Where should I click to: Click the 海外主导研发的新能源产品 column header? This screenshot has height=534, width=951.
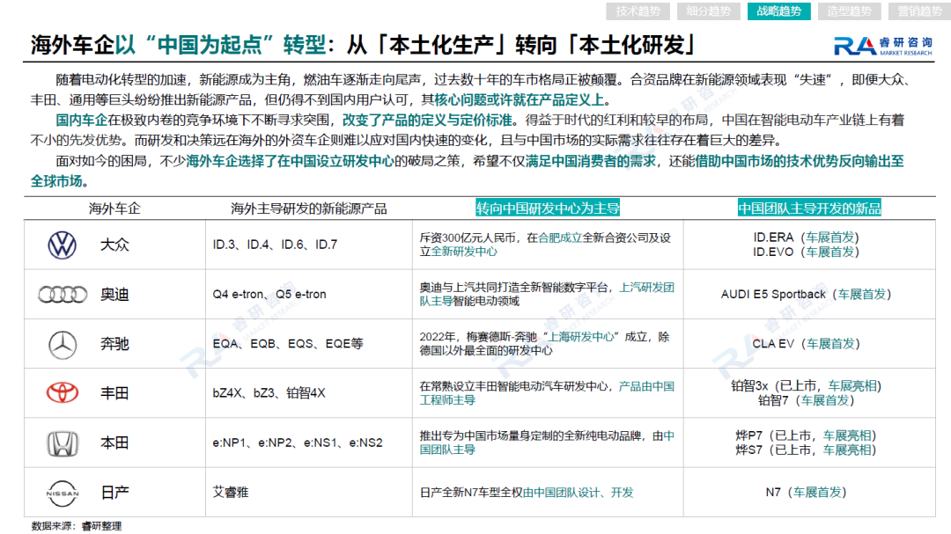tap(308, 208)
